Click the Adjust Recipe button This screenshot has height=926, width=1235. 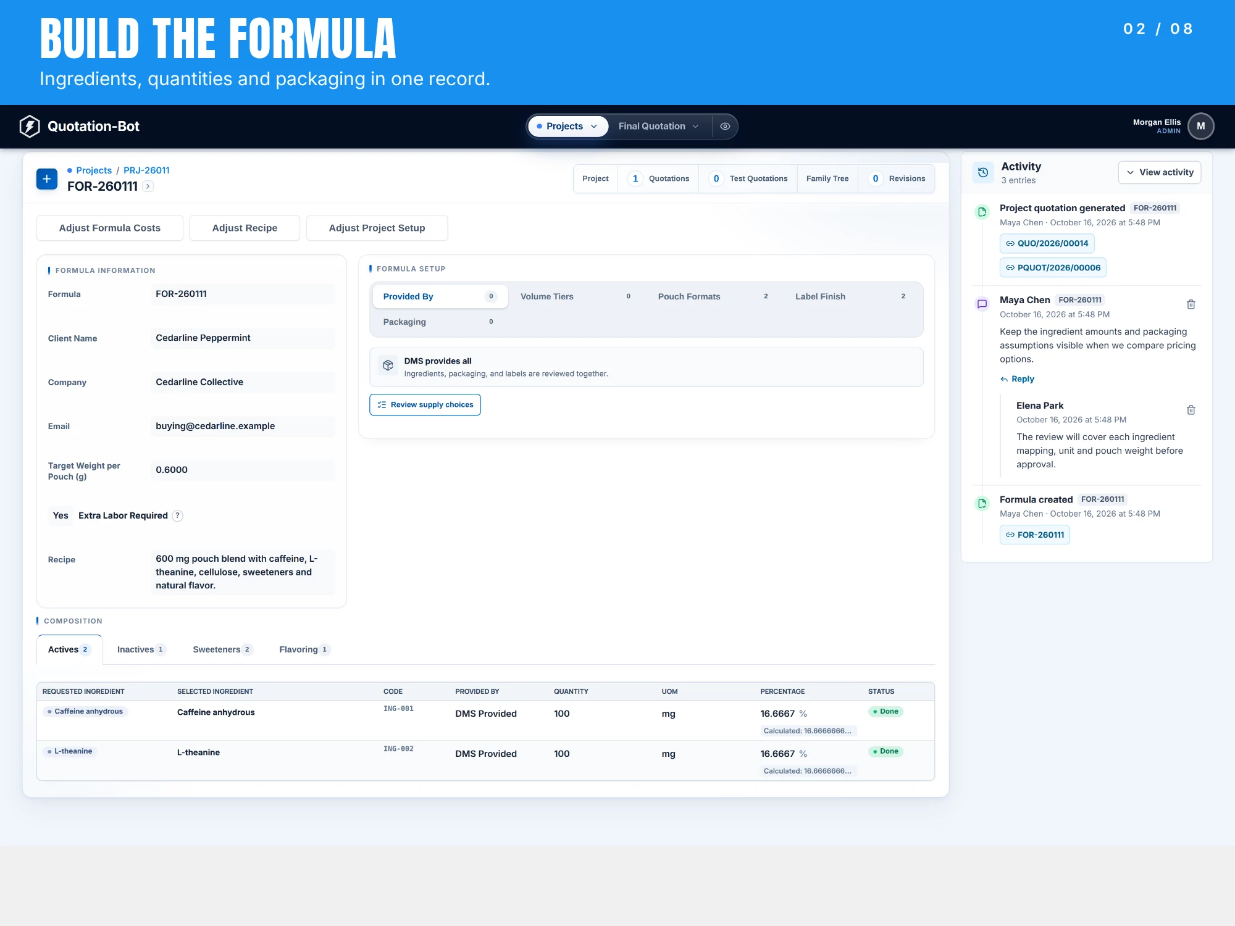tap(245, 228)
